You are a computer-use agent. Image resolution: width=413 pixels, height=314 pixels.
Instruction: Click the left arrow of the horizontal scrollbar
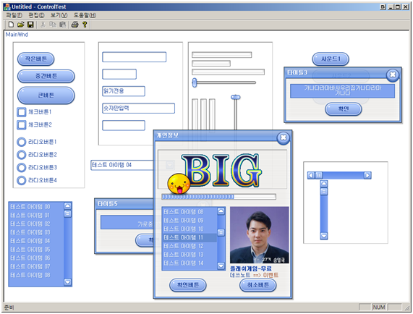pos(311,175)
